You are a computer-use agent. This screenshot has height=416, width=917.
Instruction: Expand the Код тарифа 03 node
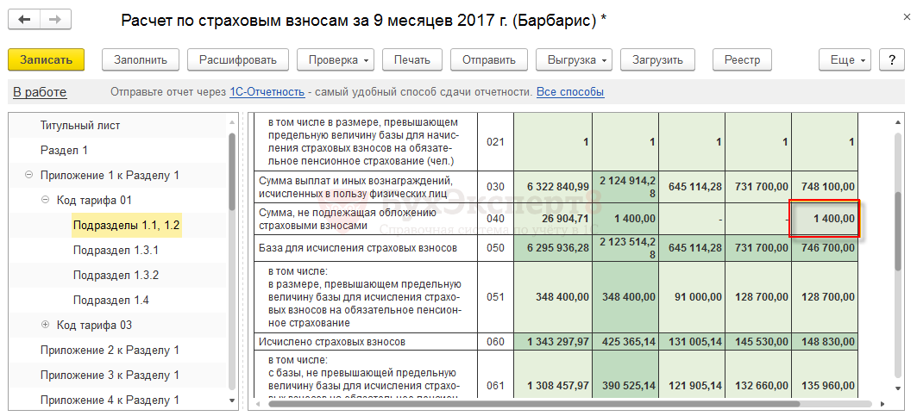tap(45, 325)
